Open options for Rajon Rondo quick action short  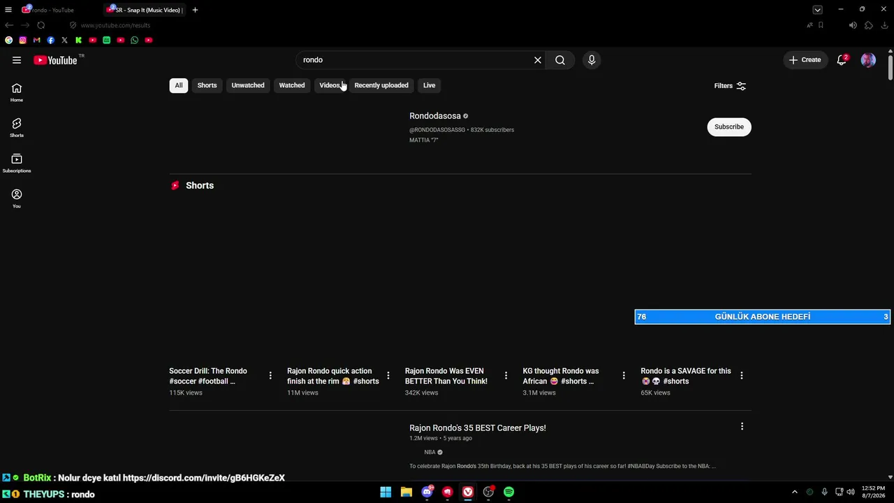388,376
